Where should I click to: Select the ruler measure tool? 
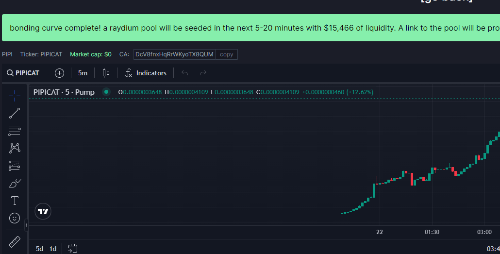coord(15,242)
